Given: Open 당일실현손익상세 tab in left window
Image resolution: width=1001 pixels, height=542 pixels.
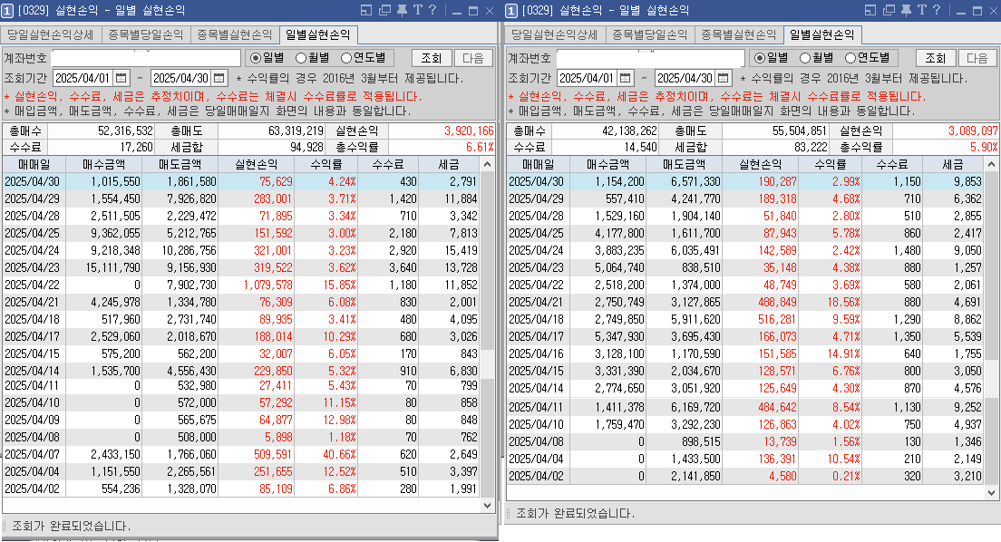Looking at the screenshot, I should (x=51, y=34).
